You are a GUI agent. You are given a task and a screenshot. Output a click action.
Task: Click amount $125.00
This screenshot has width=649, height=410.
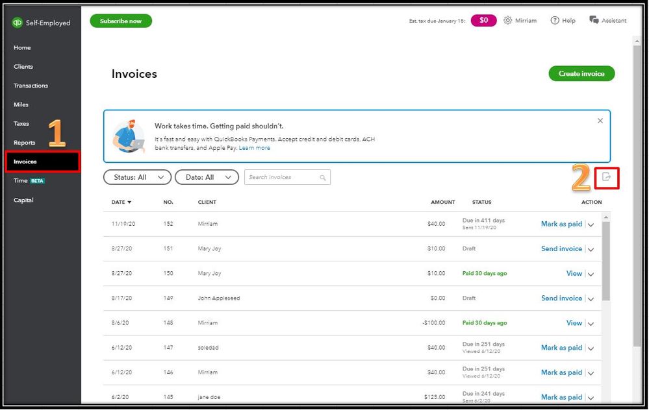point(435,397)
